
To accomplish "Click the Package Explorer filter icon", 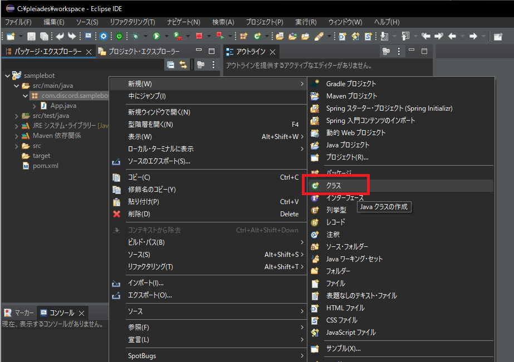I will (200, 65).
